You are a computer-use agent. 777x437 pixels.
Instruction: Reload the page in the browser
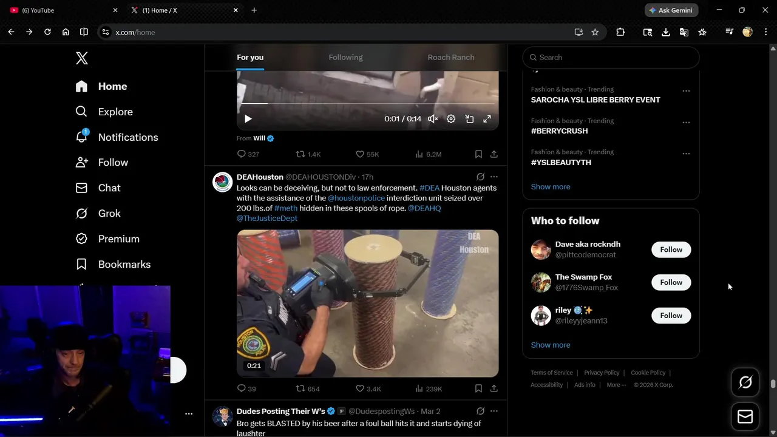tap(47, 32)
